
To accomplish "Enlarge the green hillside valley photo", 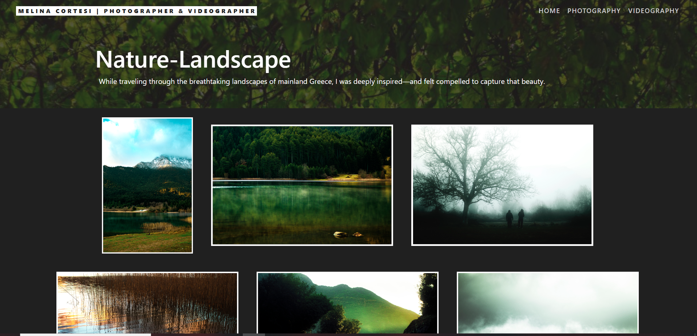I will (347, 303).
